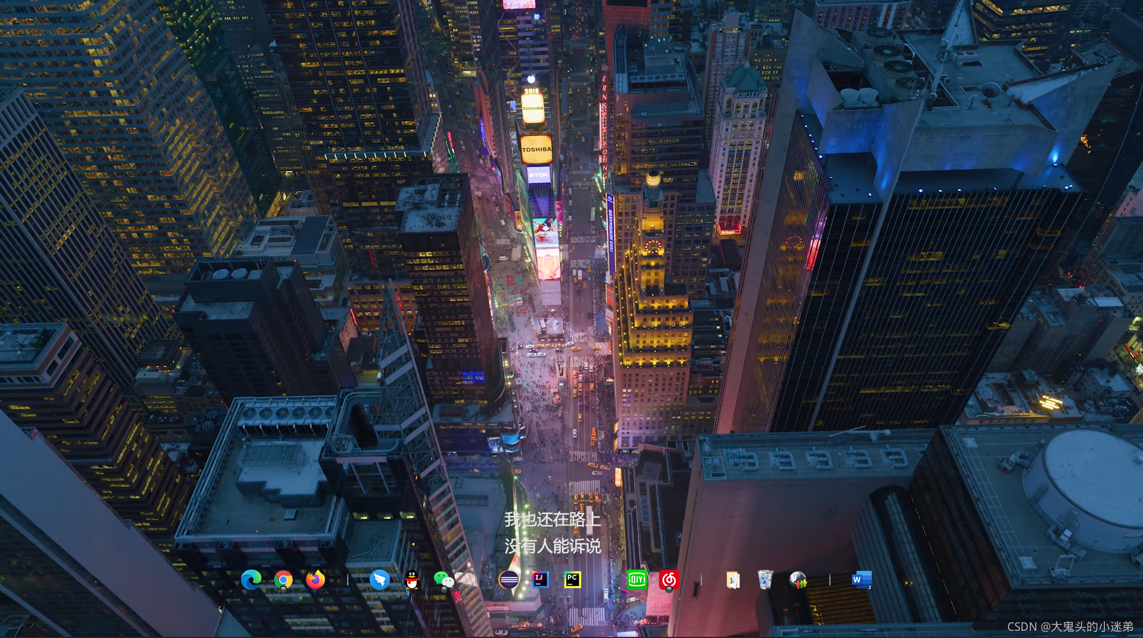Open the globe with users icon
This screenshot has height=638, width=1143.
(798, 580)
